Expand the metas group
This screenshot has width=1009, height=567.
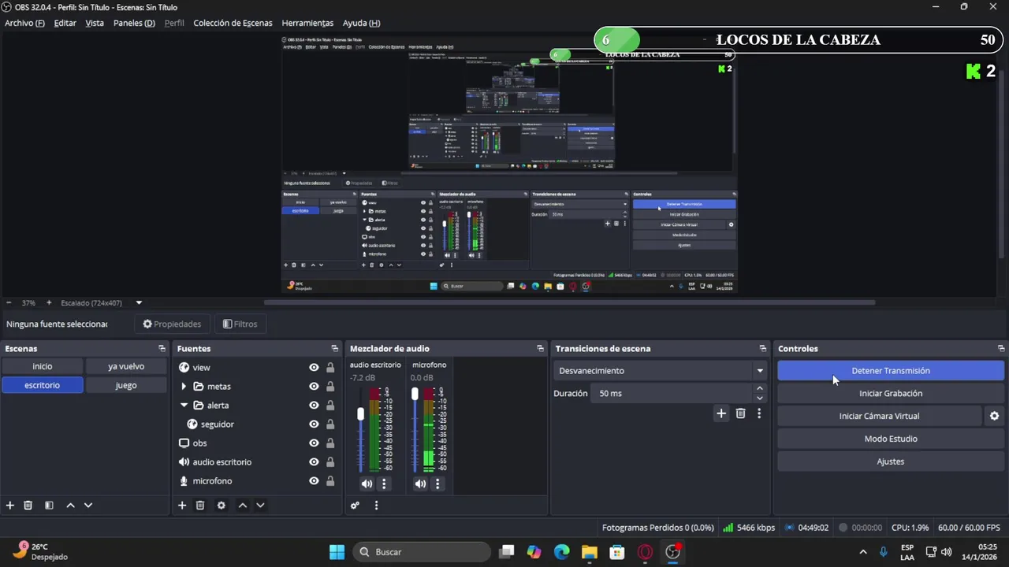point(184,386)
